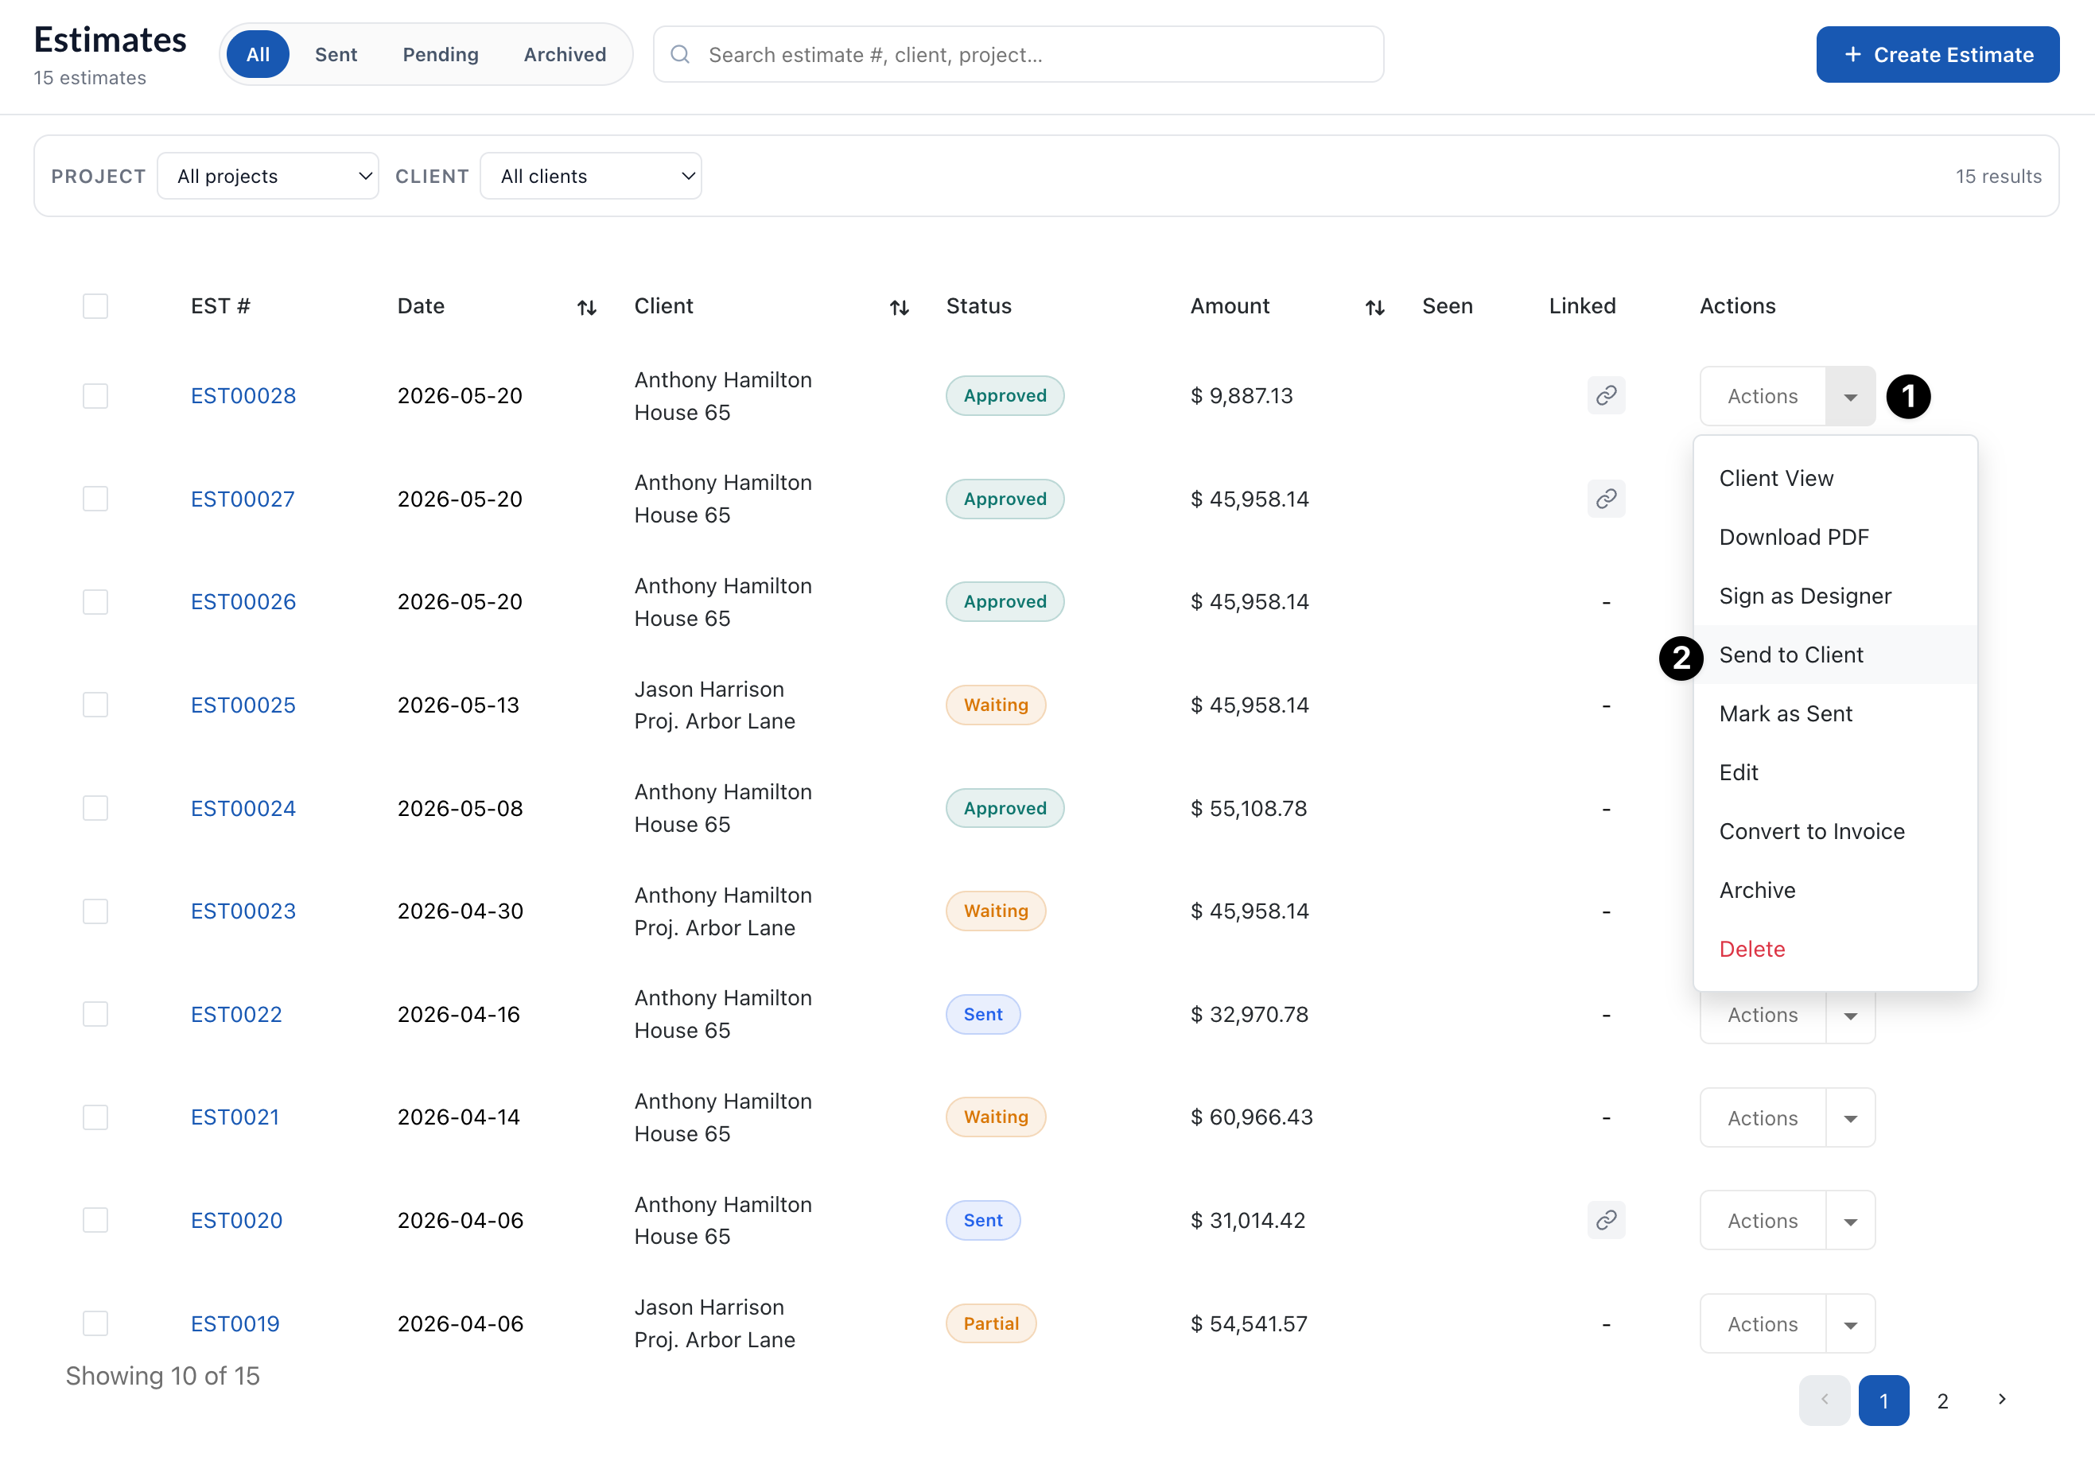Click the search magnifier icon
Viewport: 2095px width, 1457px height.
tap(680, 55)
